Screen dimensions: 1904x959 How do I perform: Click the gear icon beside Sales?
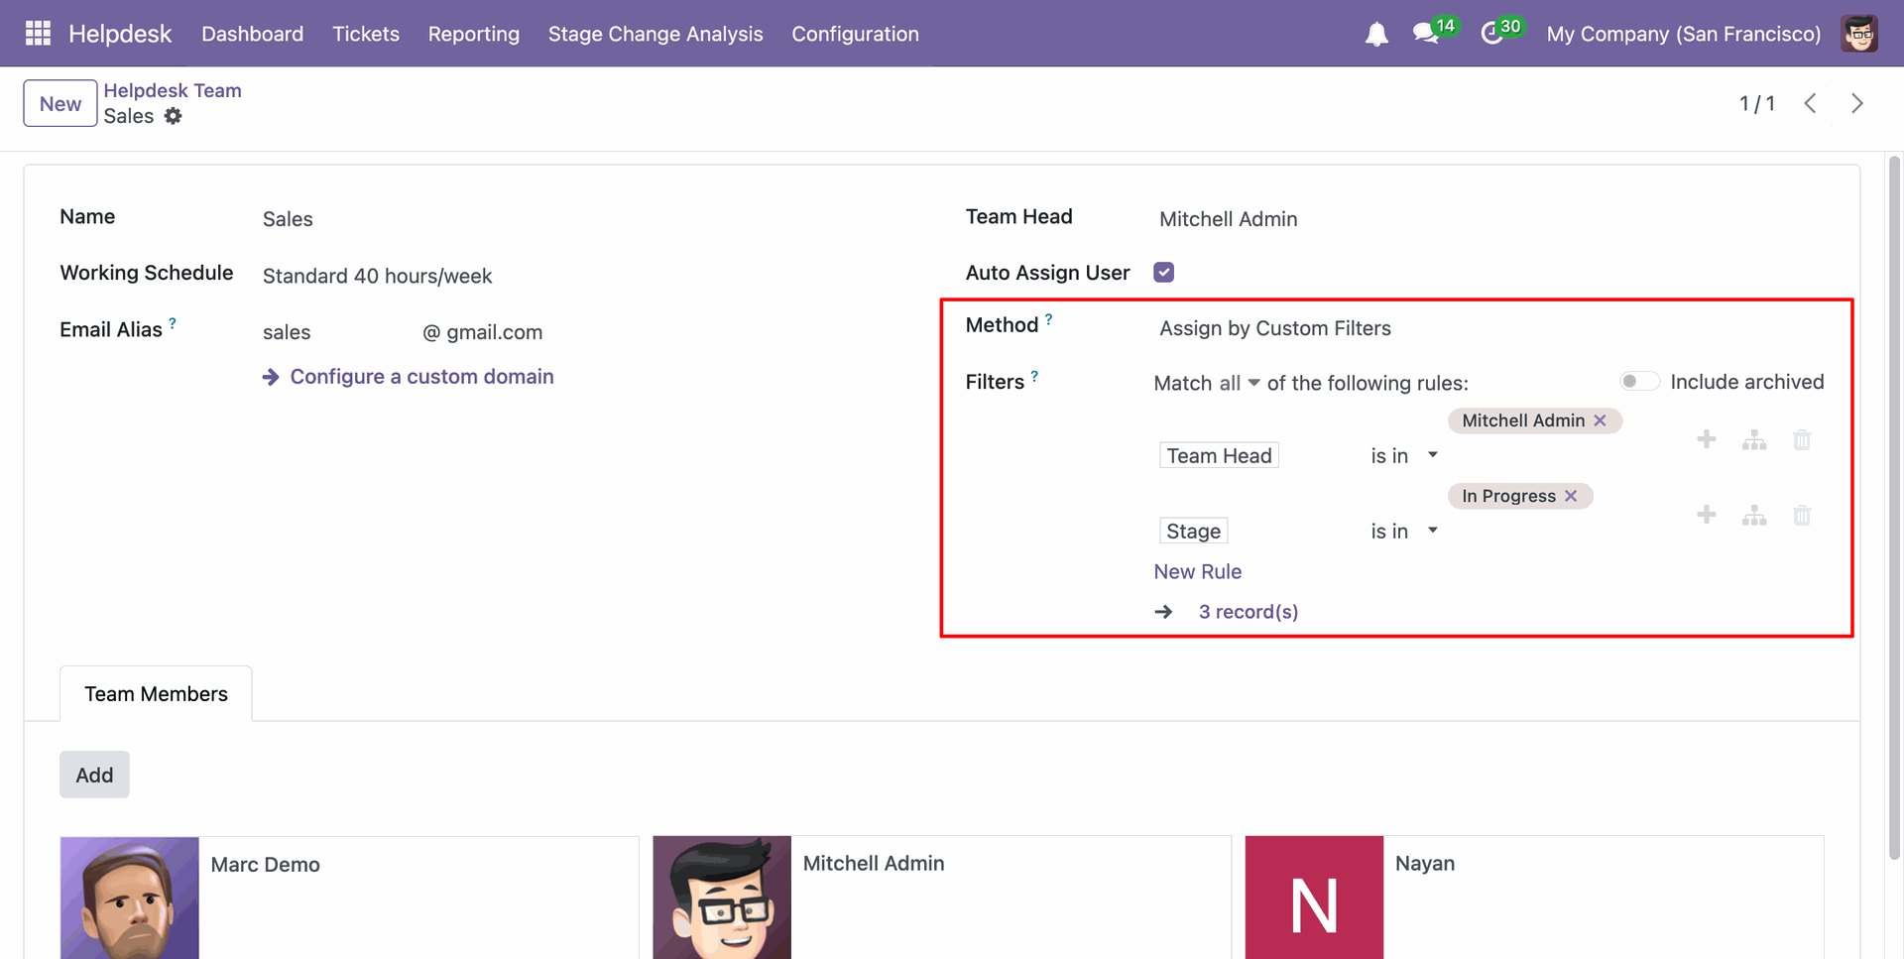(x=174, y=116)
